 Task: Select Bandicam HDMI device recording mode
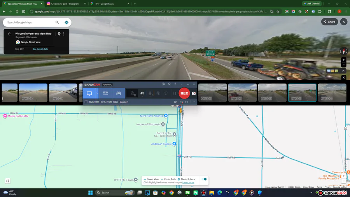(105, 93)
